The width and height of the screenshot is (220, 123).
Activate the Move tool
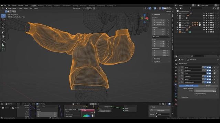point(3,24)
